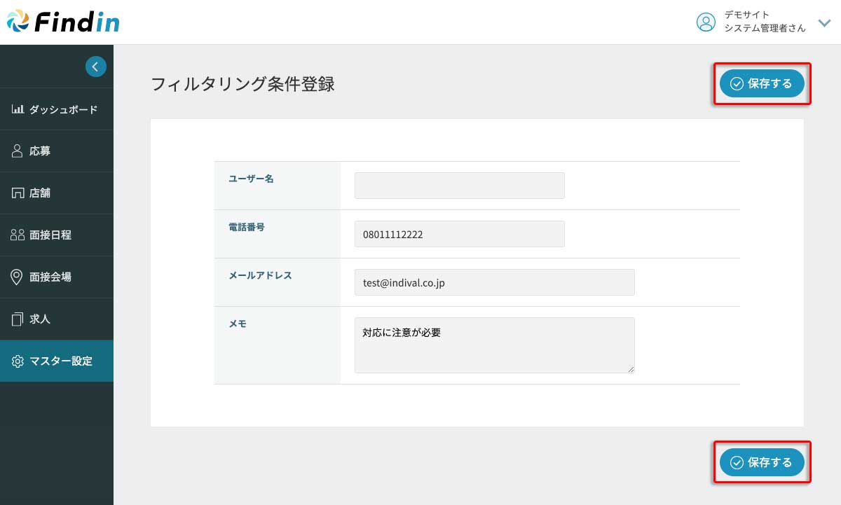Click the メモ text area
The width and height of the screenshot is (841, 505).
494,345
